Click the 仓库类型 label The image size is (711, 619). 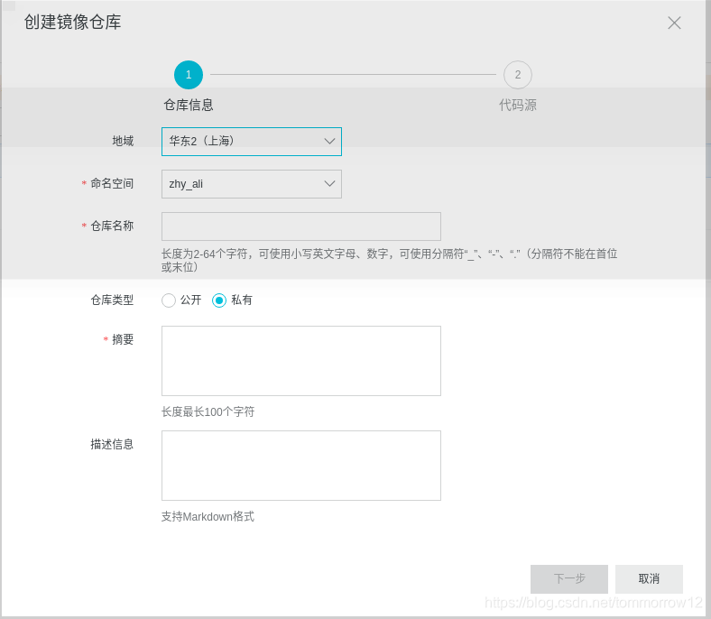(112, 300)
